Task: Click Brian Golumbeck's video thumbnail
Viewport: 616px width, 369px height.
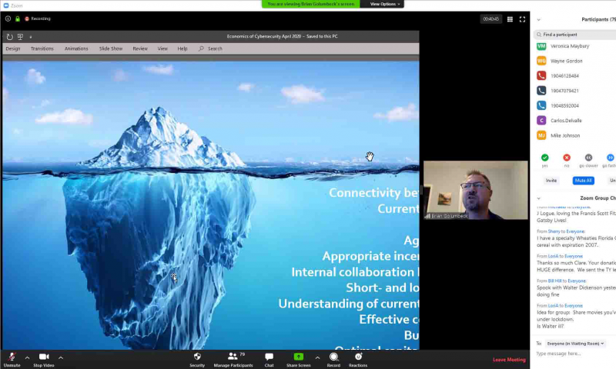Action: coord(476,190)
